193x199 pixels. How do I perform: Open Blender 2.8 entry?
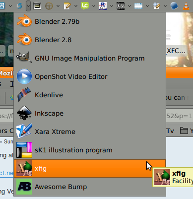coord(90,40)
